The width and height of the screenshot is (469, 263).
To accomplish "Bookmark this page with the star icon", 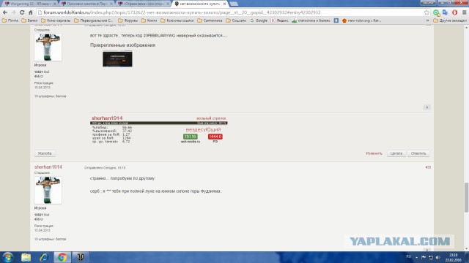I will 426,12.
